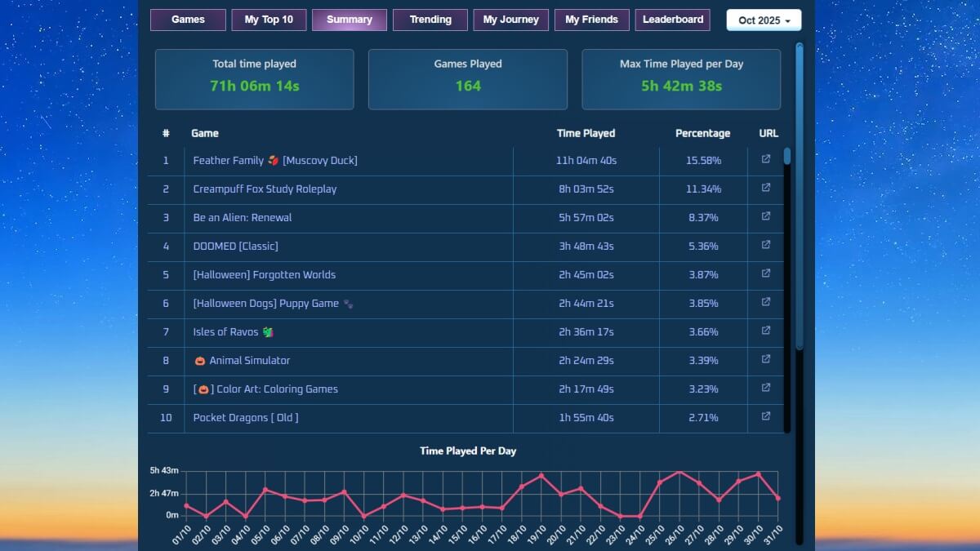The width and height of the screenshot is (980, 551).
Task: Open external link for Pocket Dragons row
Action: tap(765, 417)
